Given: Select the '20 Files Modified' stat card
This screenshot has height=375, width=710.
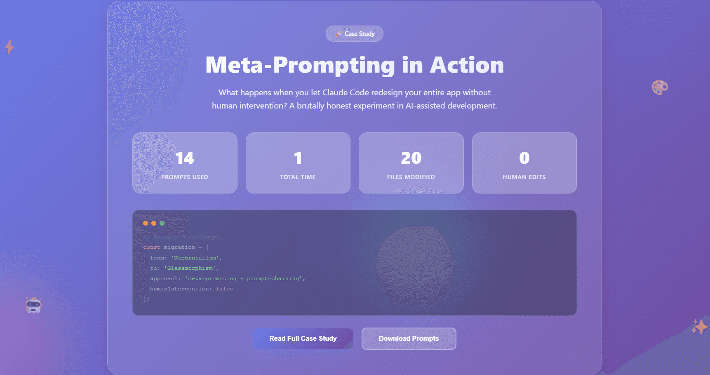Looking at the screenshot, I should coord(411,163).
